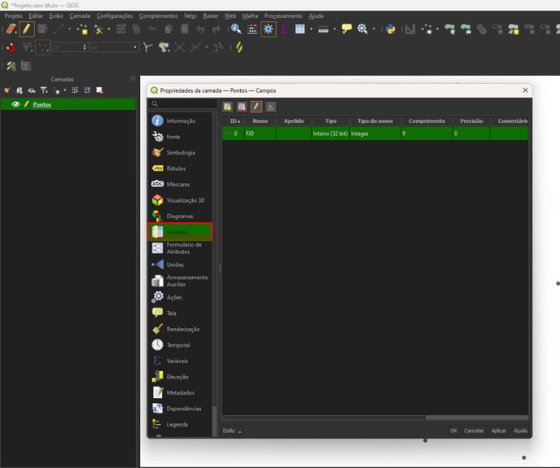The width and height of the screenshot is (560, 468).
Task: Open the Complementos menu
Action: pyautogui.click(x=159, y=15)
